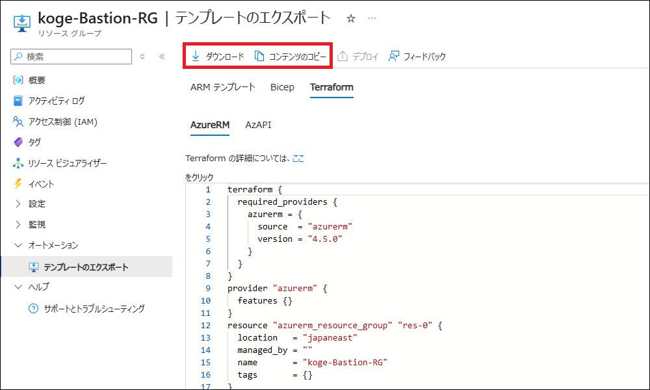Image resolution: width=650 pixels, height=390 pixels.
Task: Open the ここ link for Terraform details
Action: [298, 159]
